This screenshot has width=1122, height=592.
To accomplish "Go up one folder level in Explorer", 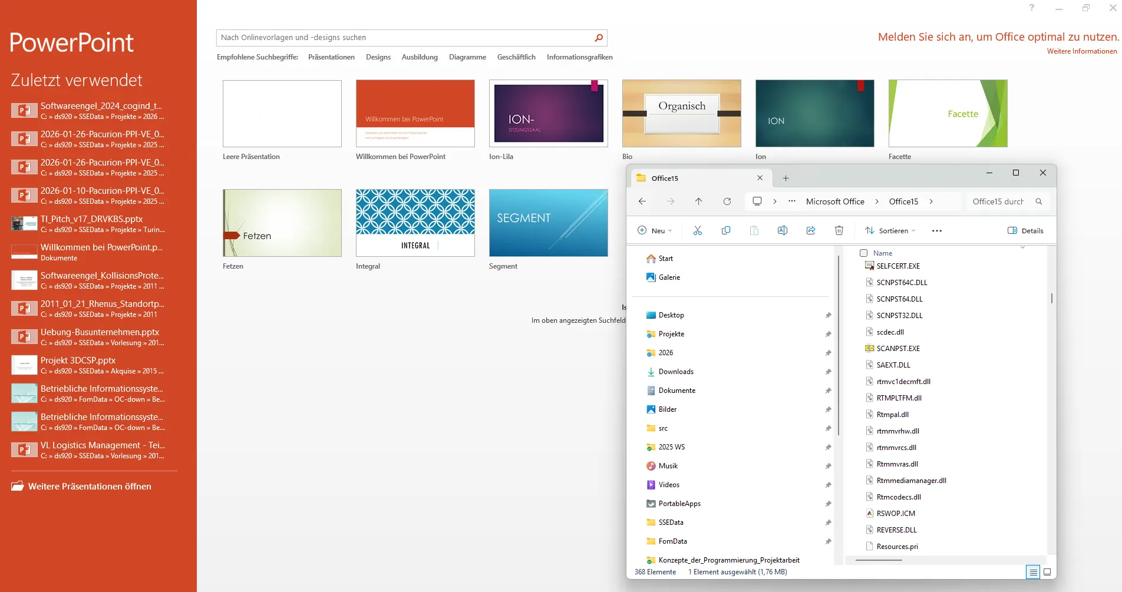I will (x=699, y=201).
